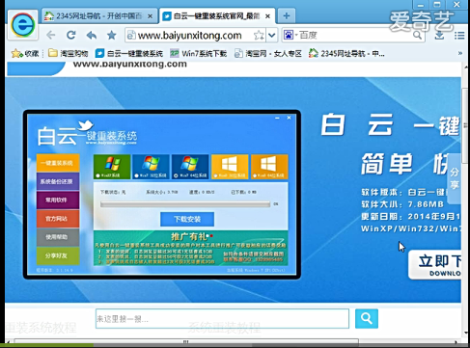
Task: Open search engine selector dropdown
Action: (x=290, y=35)
